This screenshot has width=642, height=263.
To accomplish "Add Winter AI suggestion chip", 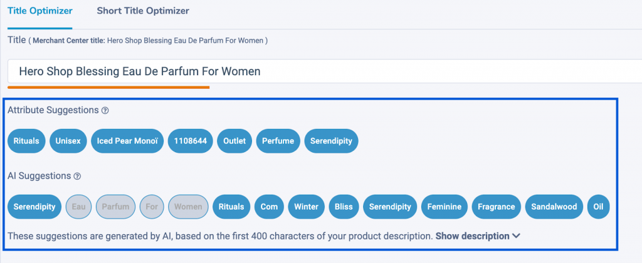I will (306, 207).
